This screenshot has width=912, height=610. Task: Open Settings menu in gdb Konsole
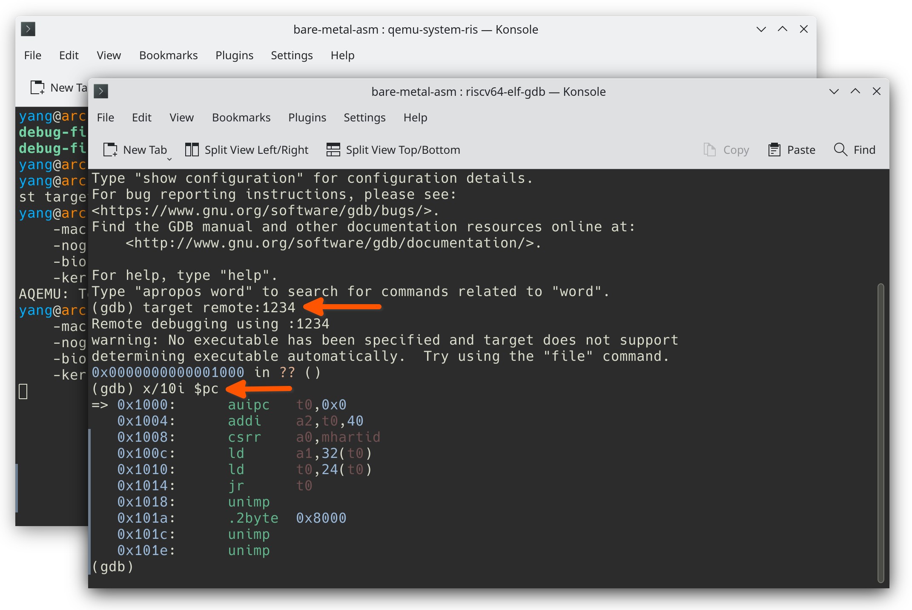coord(364,118)
